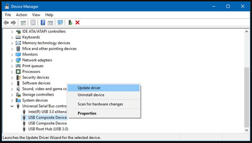Expand the Network adapters node

point(12,60)
